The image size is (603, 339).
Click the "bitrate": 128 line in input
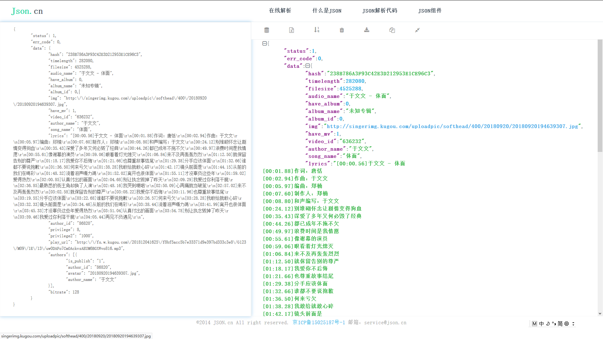[64, 292]
